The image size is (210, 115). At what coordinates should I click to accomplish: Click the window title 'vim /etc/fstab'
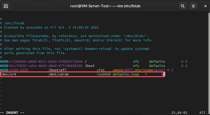pos(105,6)
